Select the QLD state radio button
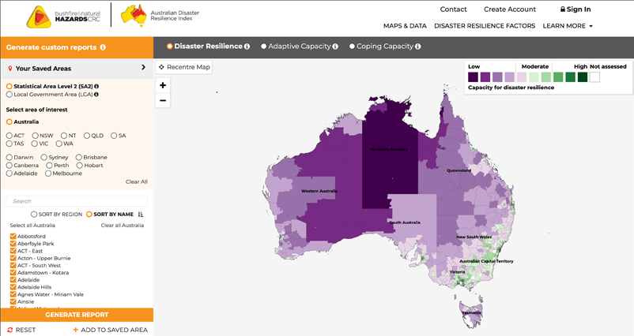This screenshot has height=336, width=634. click(x=86, y=136)
